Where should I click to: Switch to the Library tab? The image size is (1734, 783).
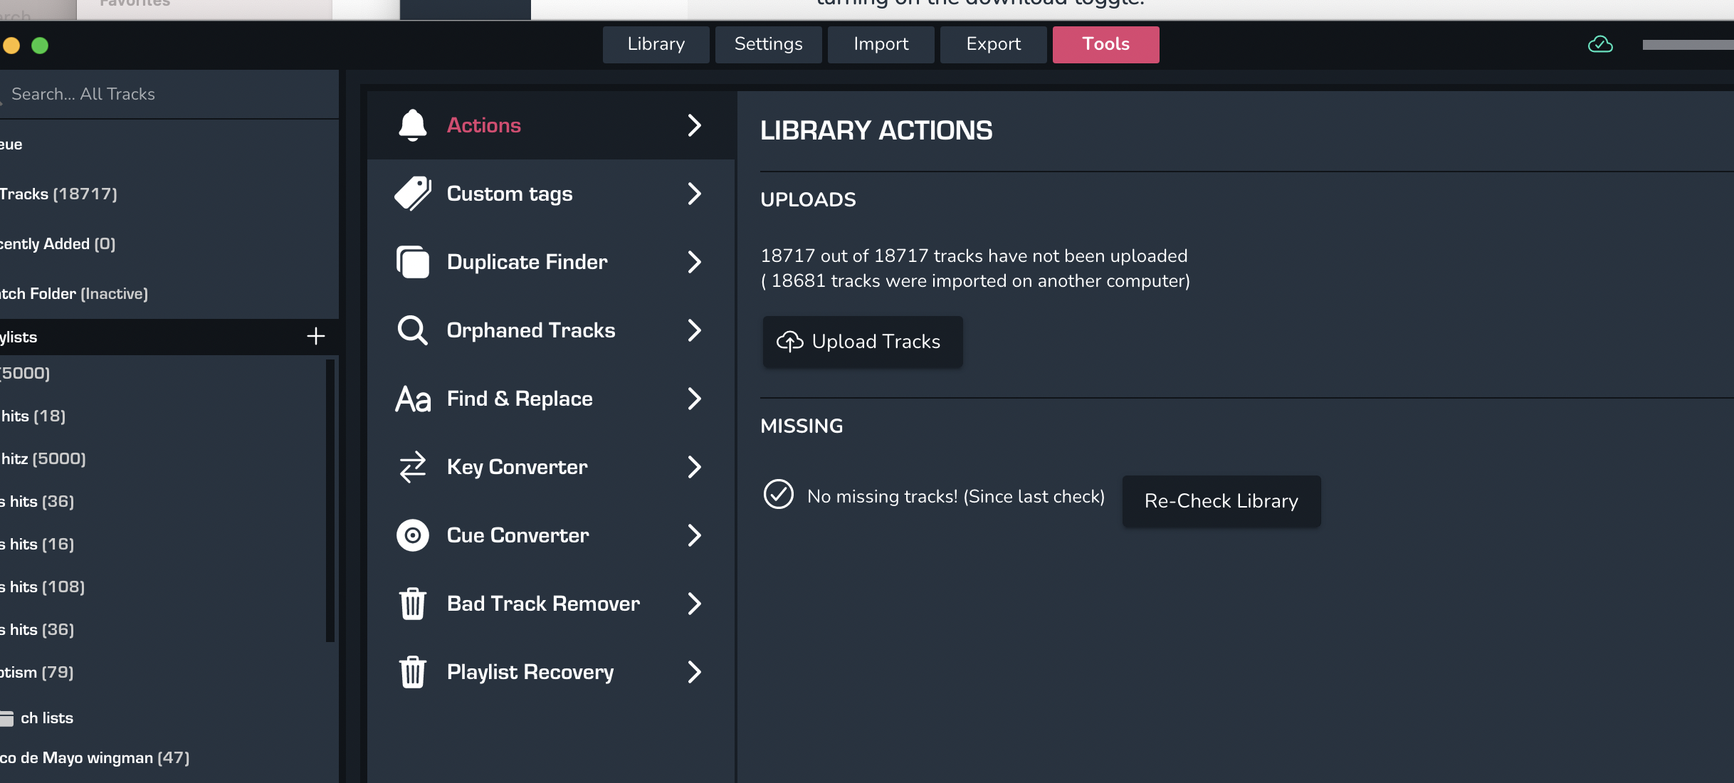pyautogui.click(x=656, y=44)
